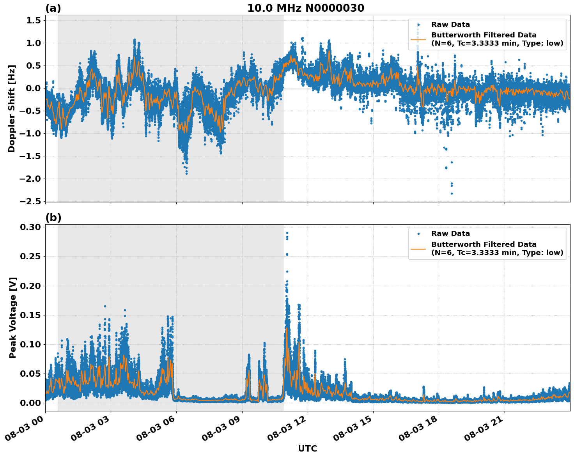Click the Doppler outlier point near -2.35 Hz
The height and width of the screenshot is (457, 574).
451,193
